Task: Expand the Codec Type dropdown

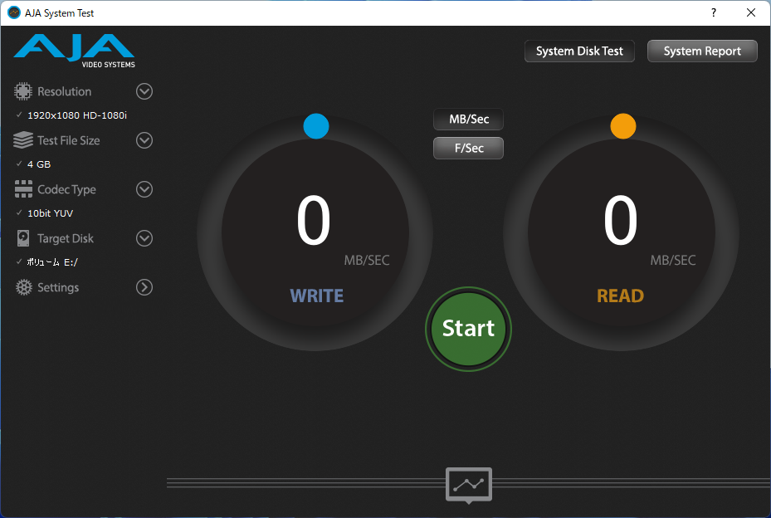Action: pos(144,189)
